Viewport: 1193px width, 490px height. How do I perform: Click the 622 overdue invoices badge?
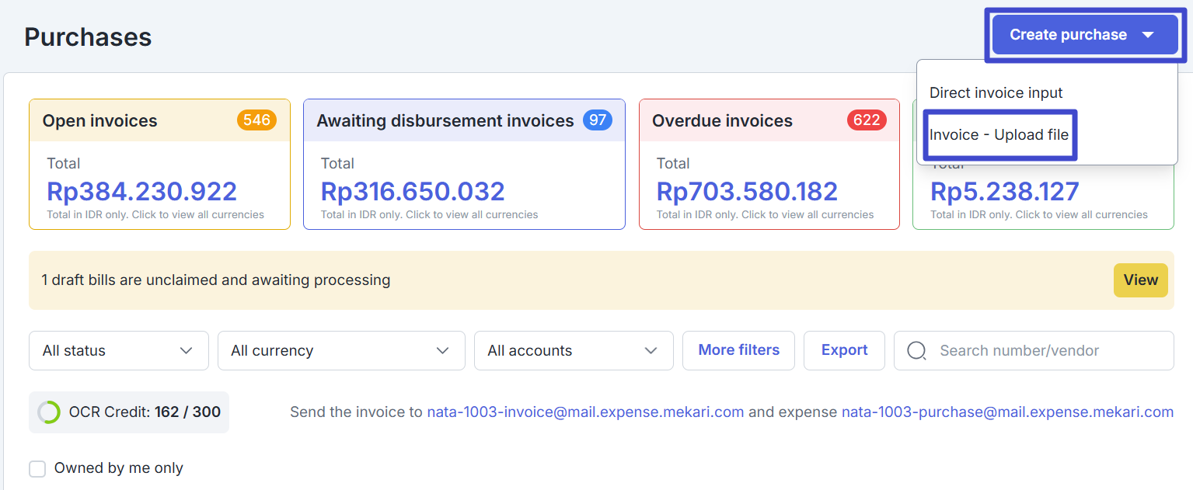(x=867, y=120)
